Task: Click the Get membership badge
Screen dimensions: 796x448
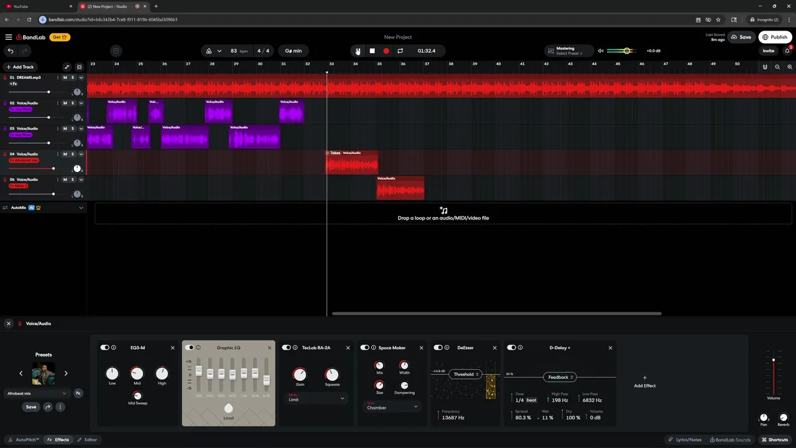Action: [60, 37]
